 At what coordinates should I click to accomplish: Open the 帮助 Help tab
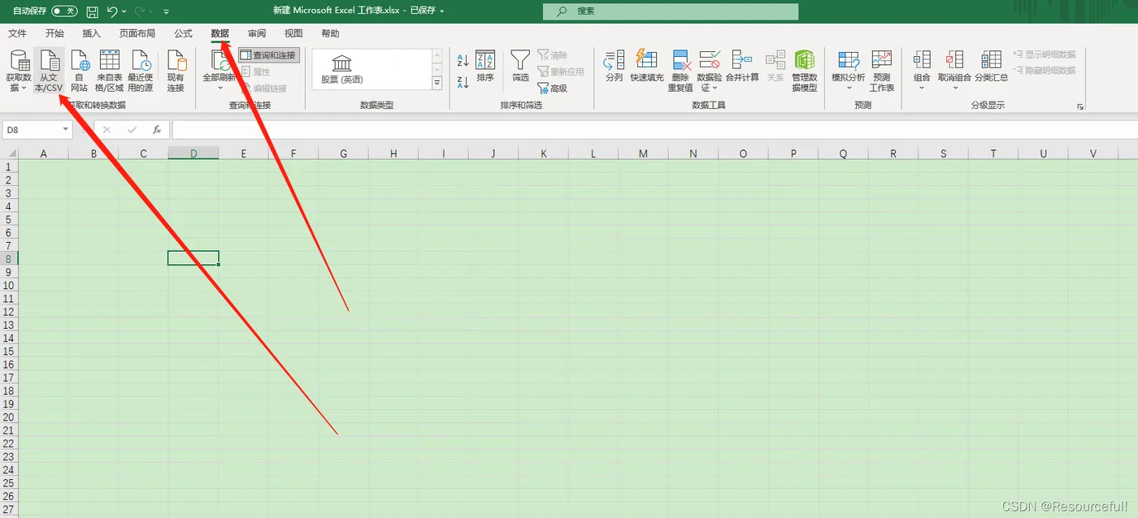point(330,33)
